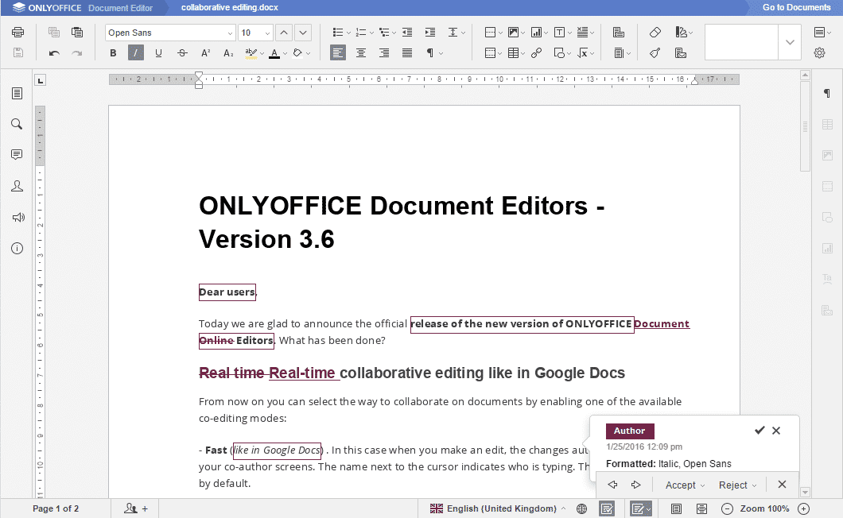Open the language selector showing English (United Kingdom)
The image size is (843, 518).
[x=497, y=508]
